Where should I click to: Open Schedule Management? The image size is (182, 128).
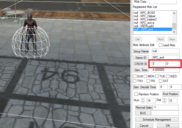coord(157,120)
